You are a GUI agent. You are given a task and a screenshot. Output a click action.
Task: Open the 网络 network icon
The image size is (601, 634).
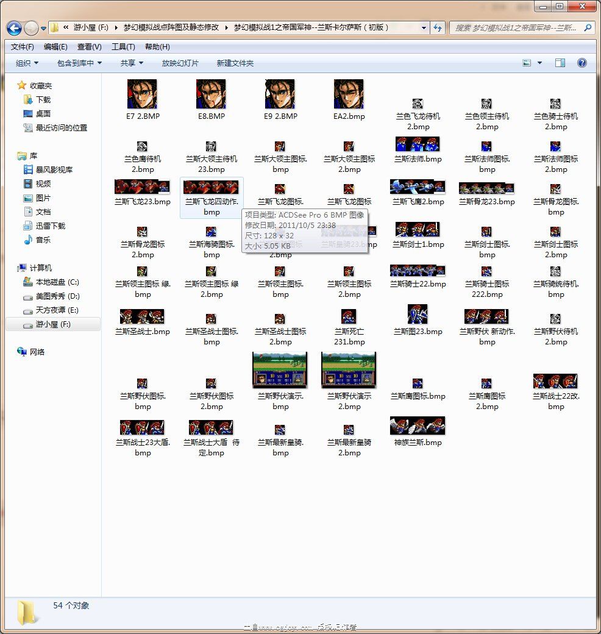[37, 352]
